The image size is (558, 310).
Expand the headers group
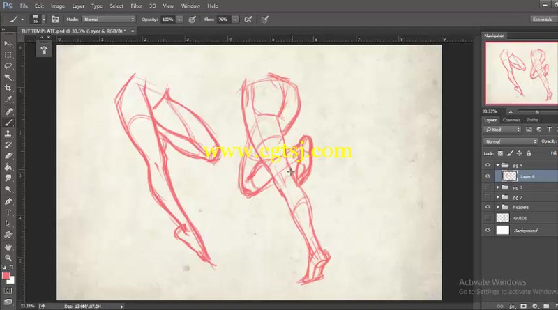498,206
